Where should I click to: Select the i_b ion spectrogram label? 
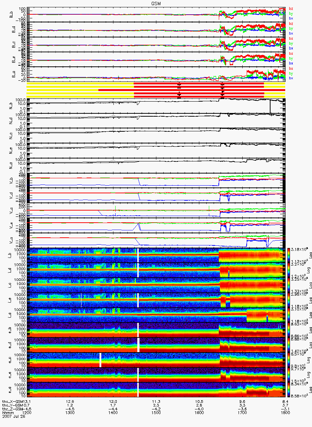(10, 255)
